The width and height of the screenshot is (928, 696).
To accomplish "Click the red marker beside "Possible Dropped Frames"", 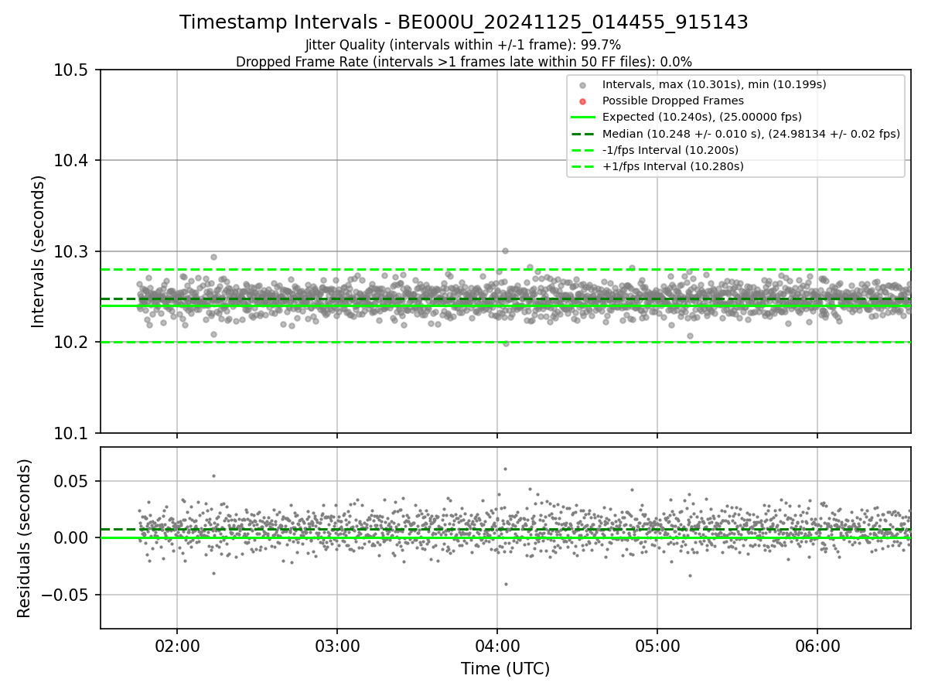I will point(583,101).
